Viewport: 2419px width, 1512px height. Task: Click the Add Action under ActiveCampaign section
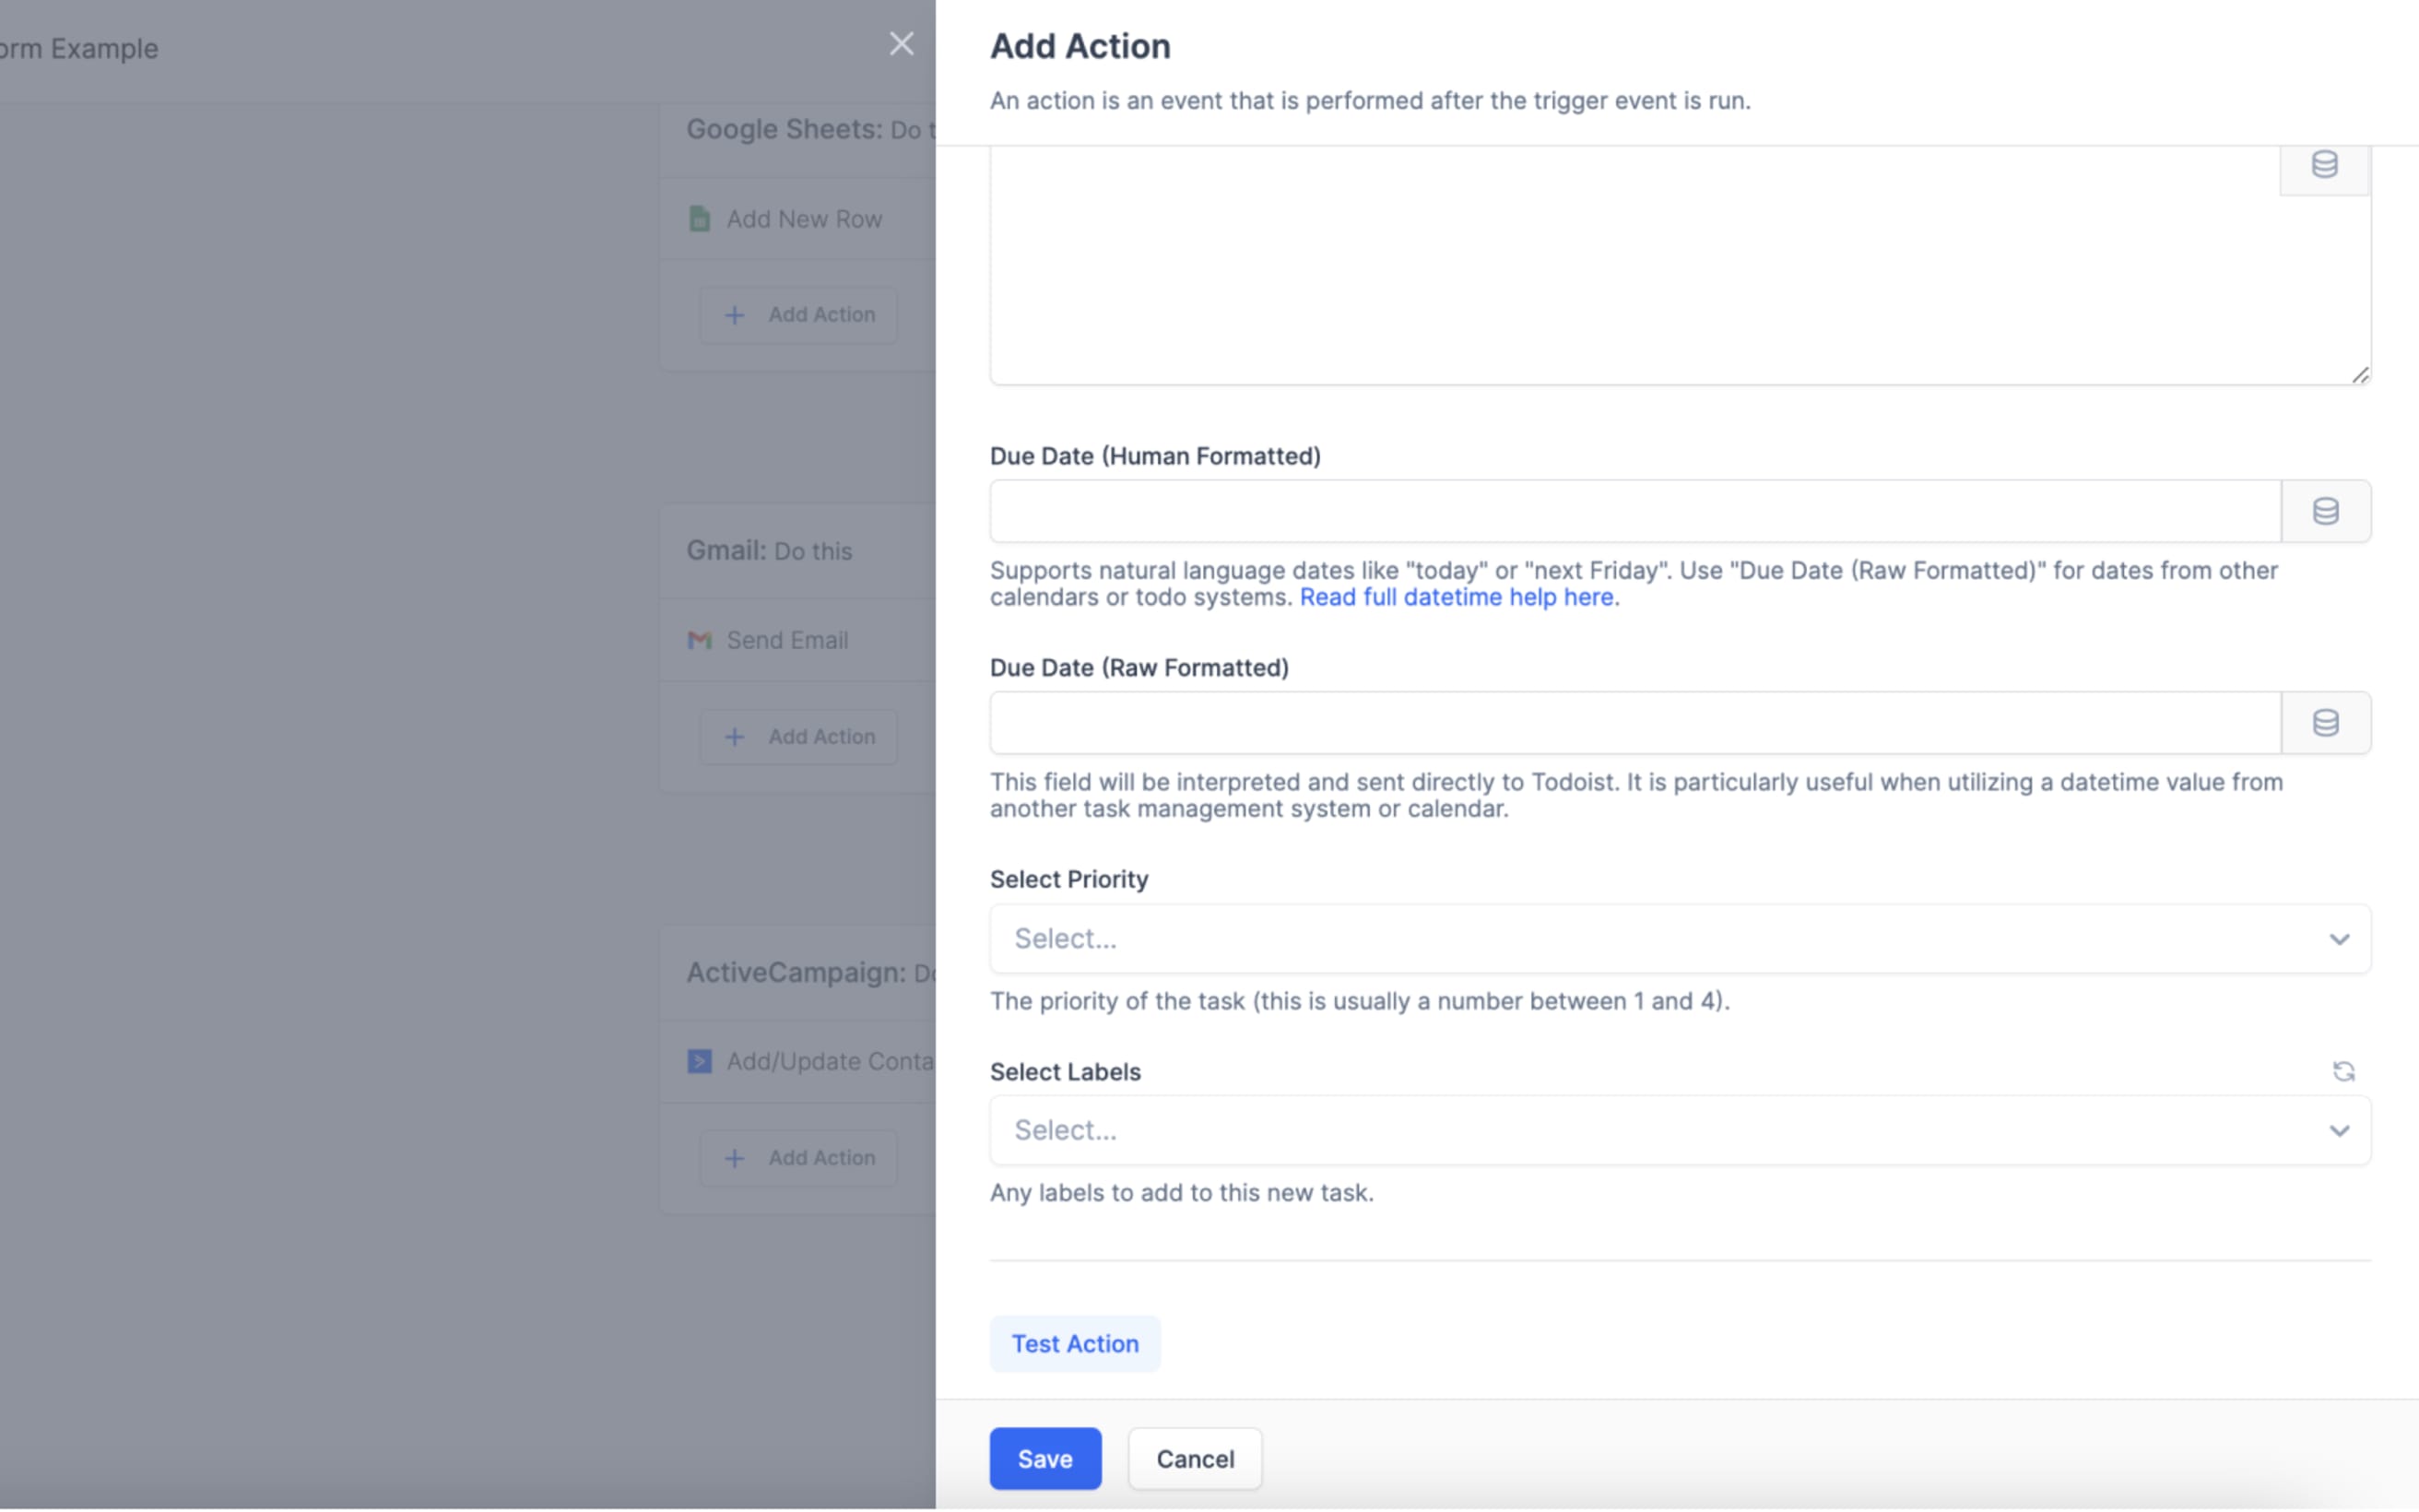tap(799, 1155)
